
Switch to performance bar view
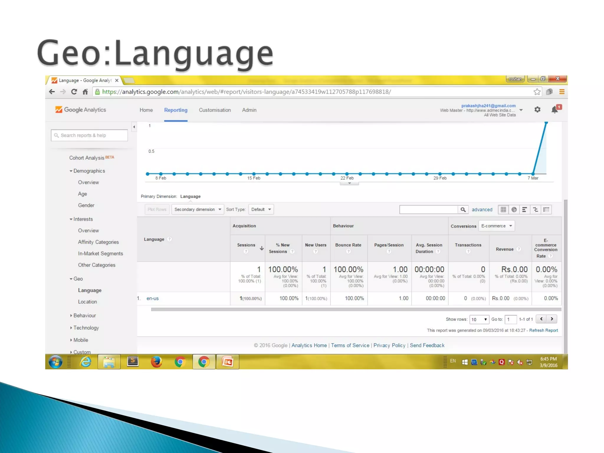tap(525, 209)
